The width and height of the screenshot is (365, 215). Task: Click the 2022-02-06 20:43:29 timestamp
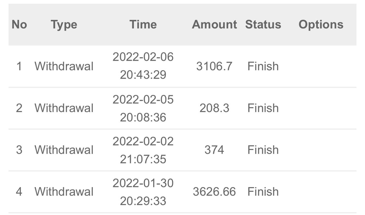[x=143, y=66]
